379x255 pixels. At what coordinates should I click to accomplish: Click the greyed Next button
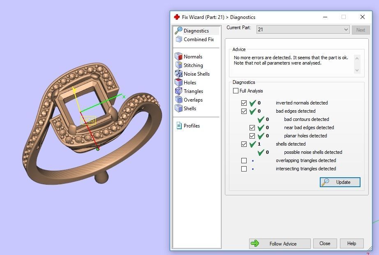[x=361, y=30]
